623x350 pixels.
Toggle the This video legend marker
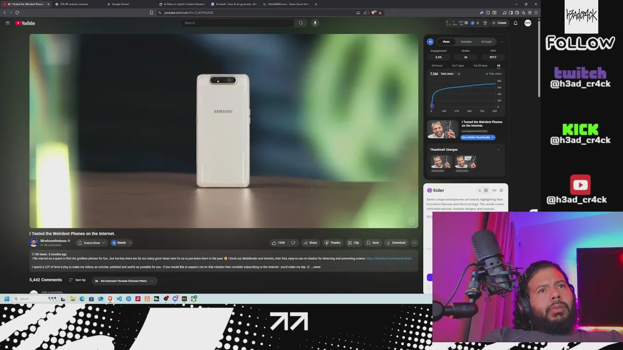pos(494,74)
